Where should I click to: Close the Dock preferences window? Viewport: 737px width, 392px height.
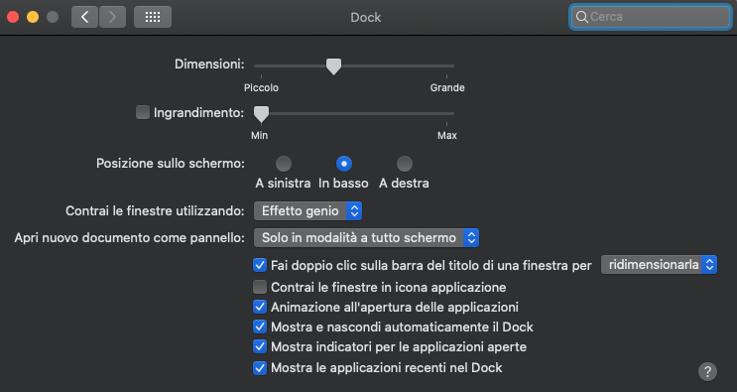click(x=13, y=18)
